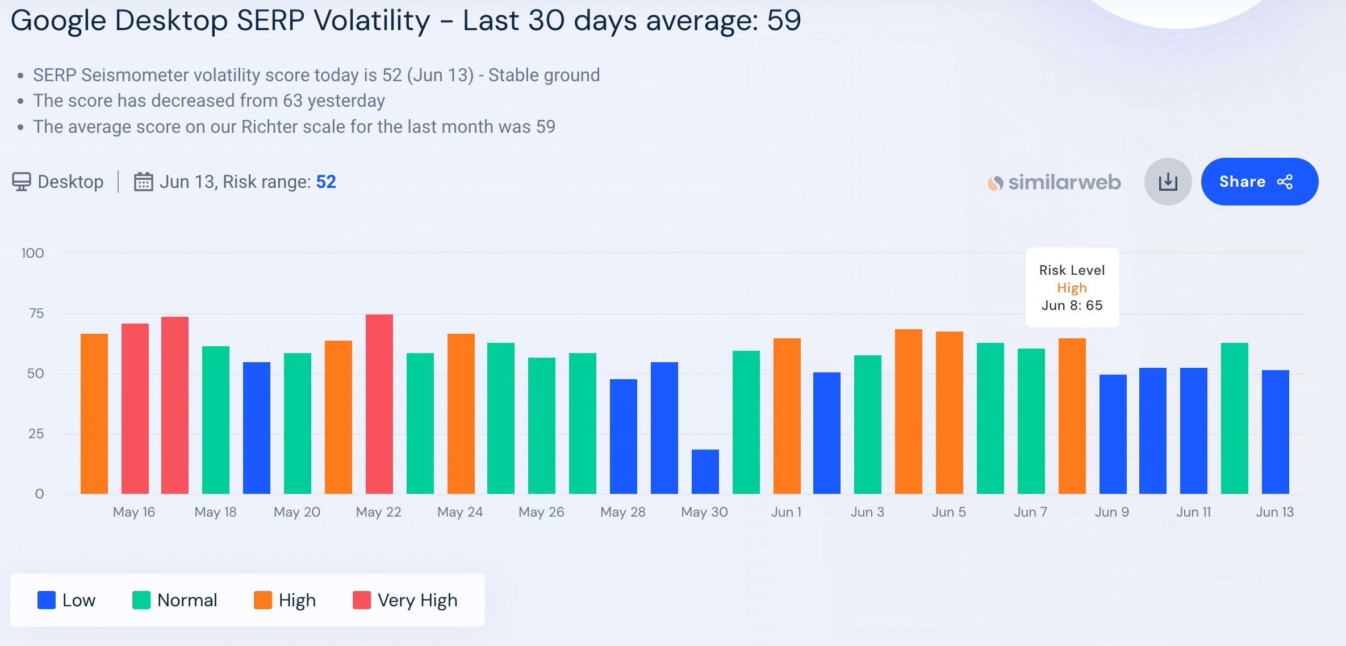
Task: Click the download chart icon button
Action: coord(1168,182)
